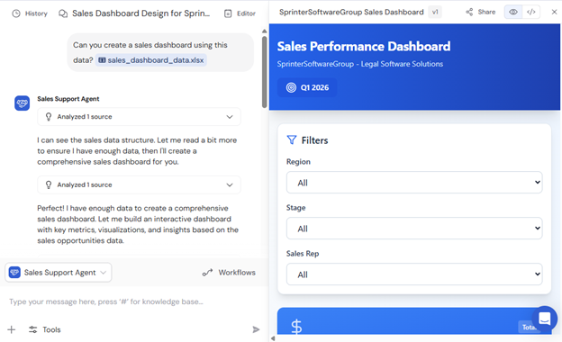Open the floating chat widget button
Viewport: 562px width, 342px height.
tap(544, 319)
